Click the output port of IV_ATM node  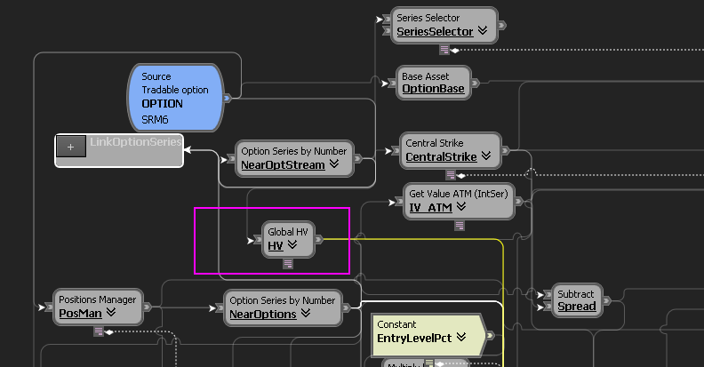(518, 202)
